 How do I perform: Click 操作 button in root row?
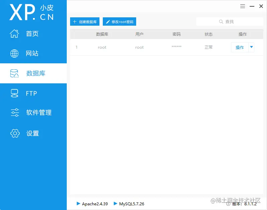240,47
